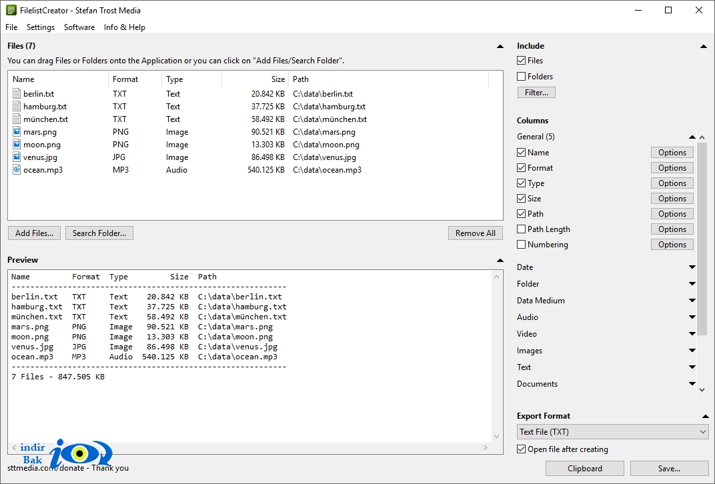Open the Settings menu
Viewport: 715px width, 484px height.
pos(41,27)
